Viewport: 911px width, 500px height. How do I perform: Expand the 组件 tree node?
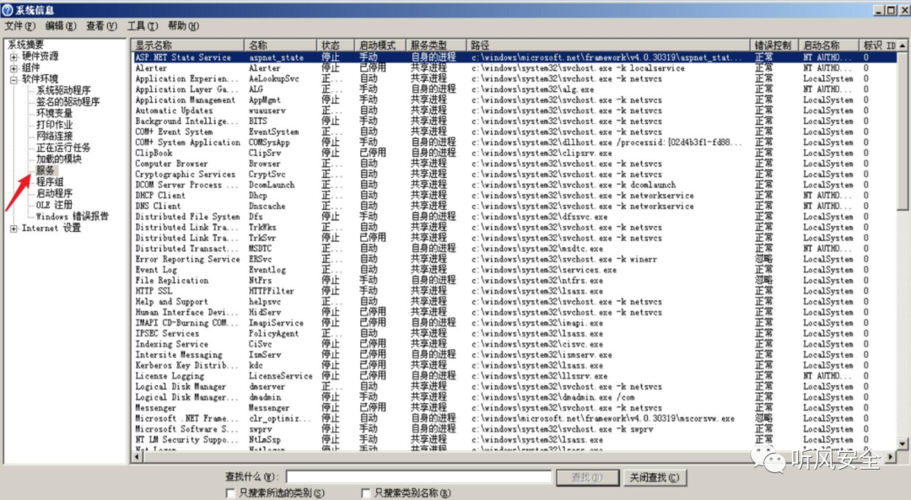[x=13, y=68]
